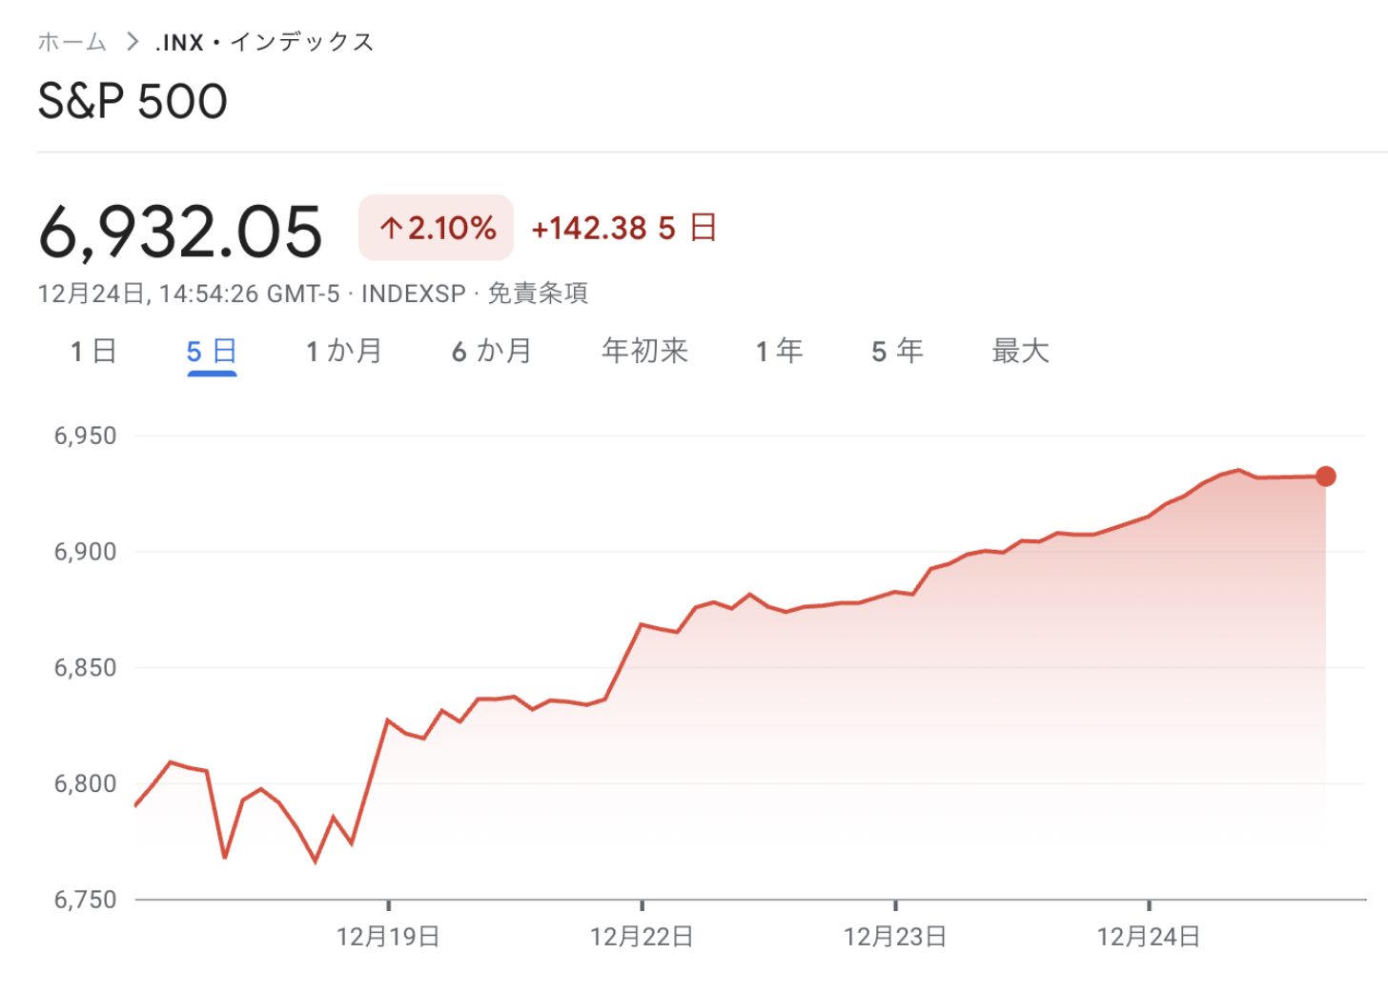Show the 1年 chart range
Screen dimensions: 1388x993
click(780, 352)
